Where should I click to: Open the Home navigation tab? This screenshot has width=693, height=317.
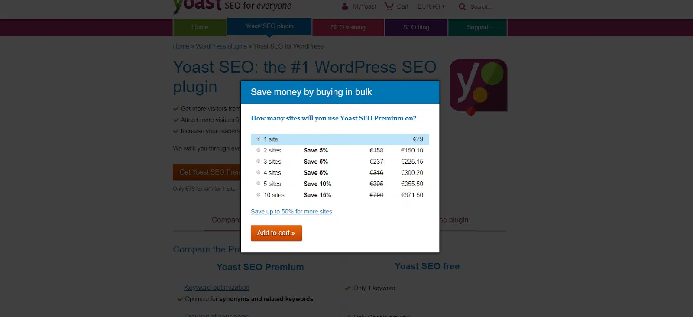click(x=200, y=27)
